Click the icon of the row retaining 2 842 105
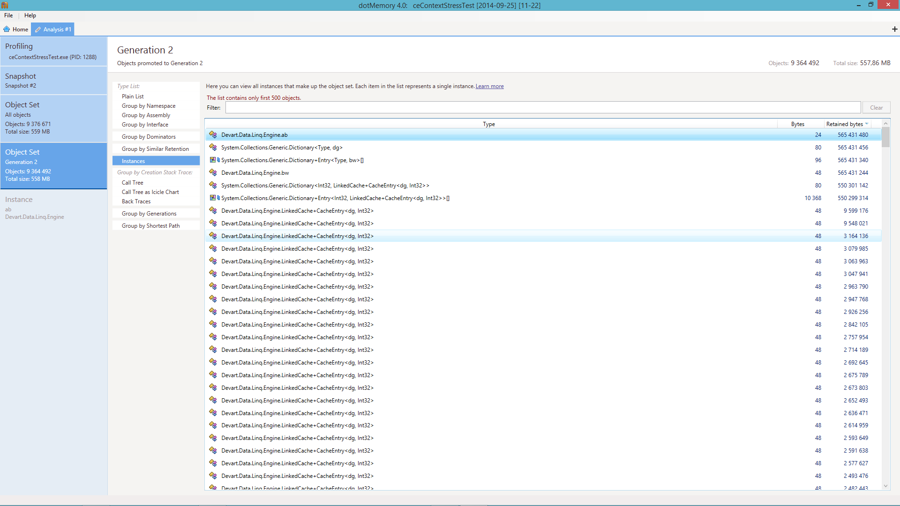900x506 pixels. 213,324
